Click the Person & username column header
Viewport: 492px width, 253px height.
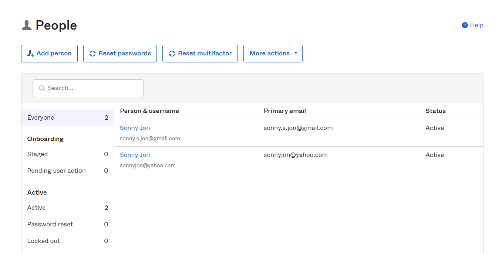pos(149,111)
